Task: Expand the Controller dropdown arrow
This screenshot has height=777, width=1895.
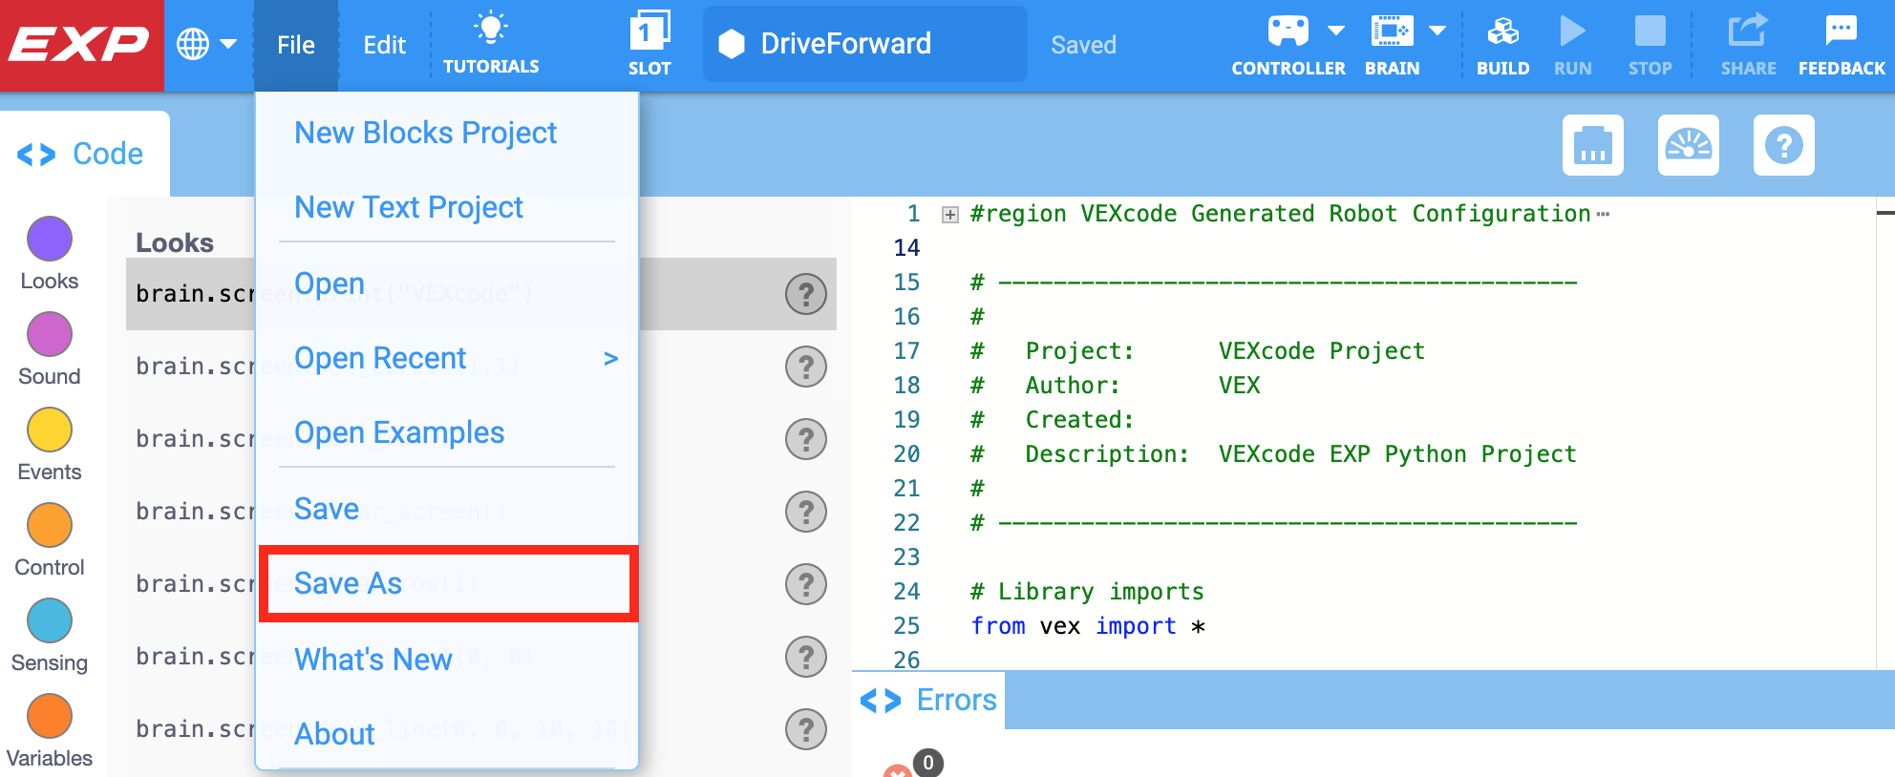Action: point(1336,31)
